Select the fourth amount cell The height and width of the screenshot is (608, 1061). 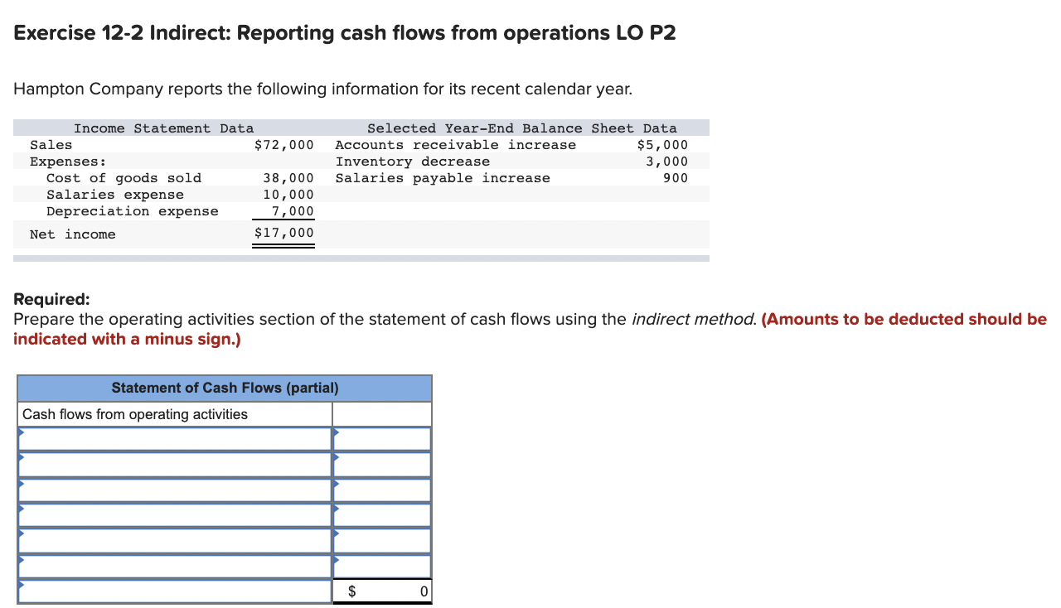pos(381,514)
